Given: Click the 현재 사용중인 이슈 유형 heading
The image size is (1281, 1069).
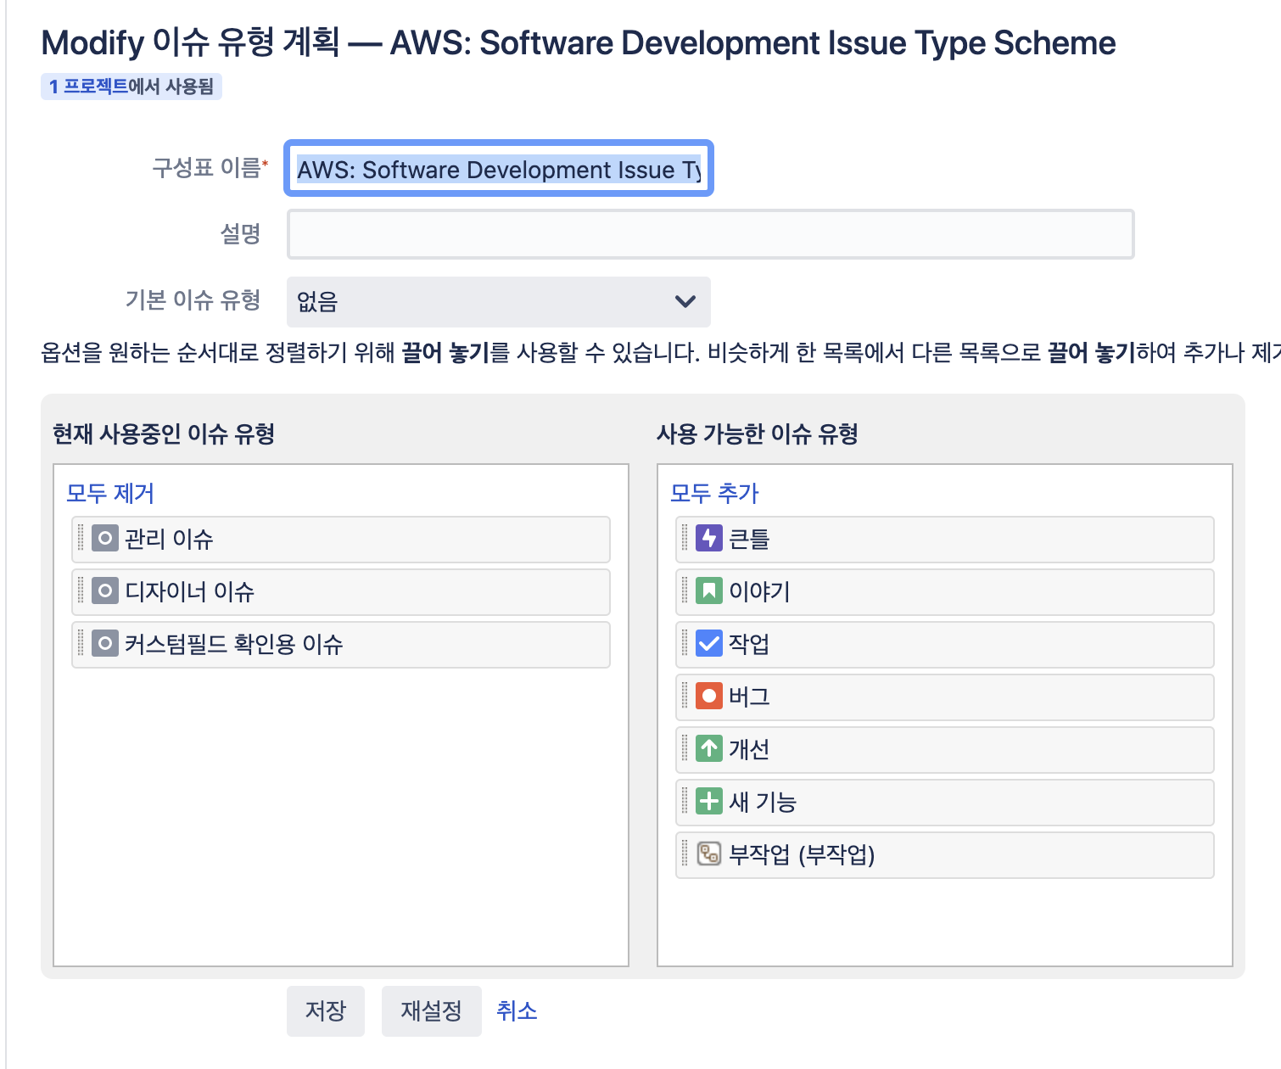Looking at the screenshot, I should coord(164,434).
